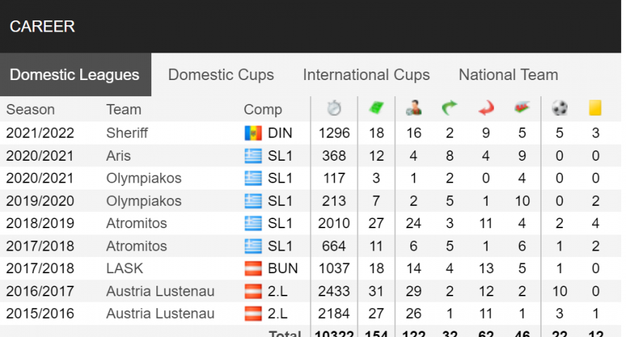Click the Moldova flag next to DIN

click(x=253, y=133)
